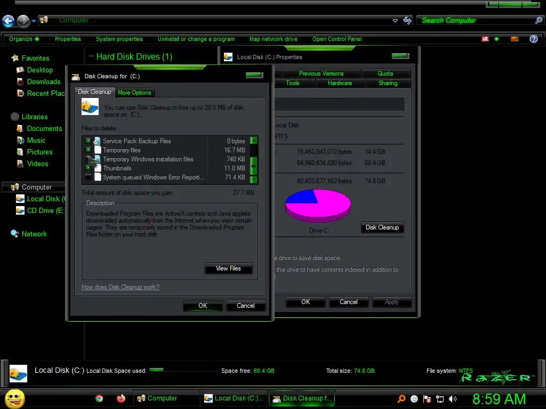Screen dimensions: 546x409
Task: Uncheck Service Pack Backup Files
Action: coord(88,141)
